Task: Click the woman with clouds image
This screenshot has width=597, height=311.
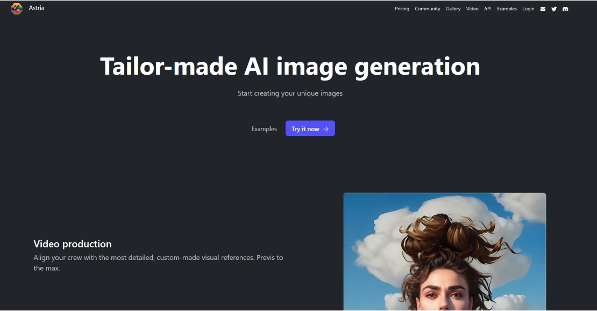Action: click(x=445, y=252)
